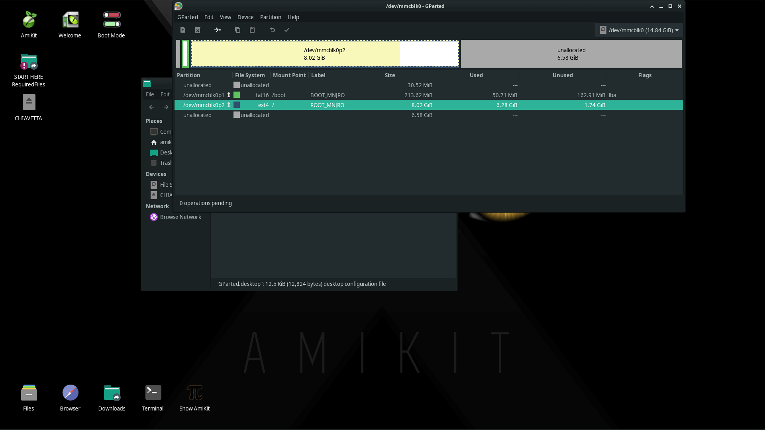The width and height of the screenshot is (765, 430).
Task: Open Trash from the file manager sidebar
Action: click(166, 162)
